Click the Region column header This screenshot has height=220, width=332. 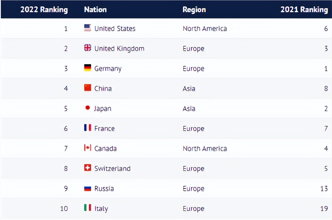pos(194,10)
